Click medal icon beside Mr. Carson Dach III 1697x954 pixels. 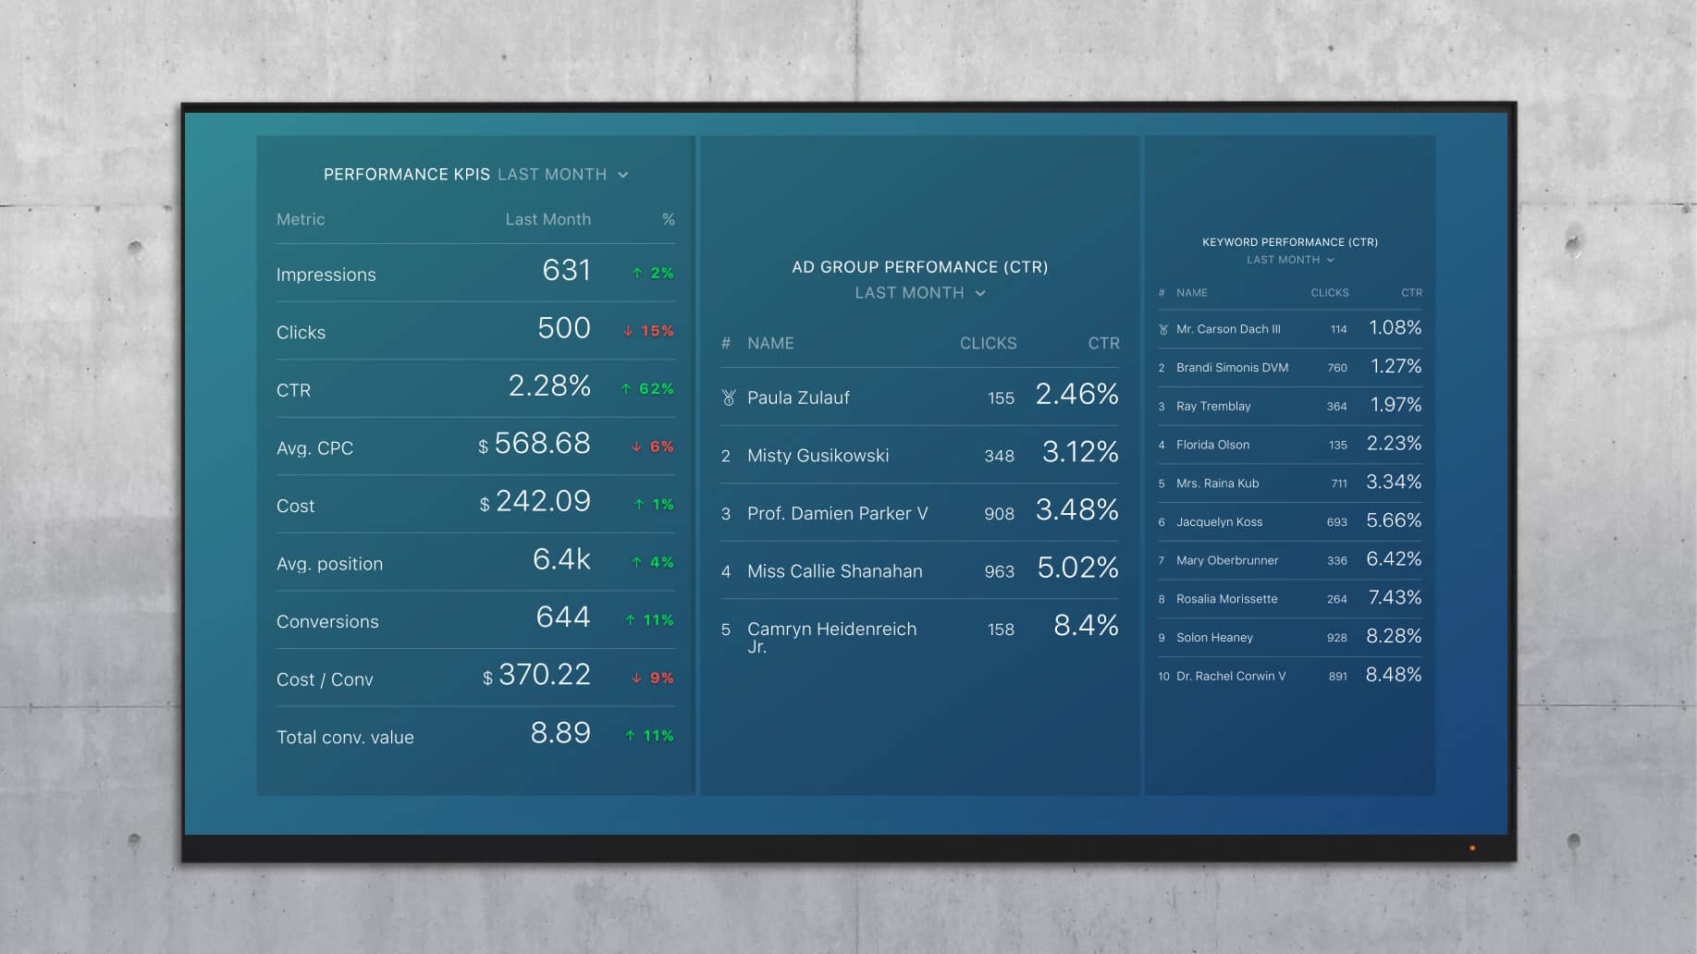pos(1163,329)
